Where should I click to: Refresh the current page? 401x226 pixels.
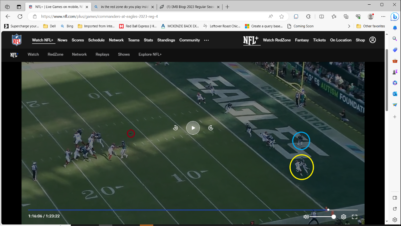click(20, 16)
